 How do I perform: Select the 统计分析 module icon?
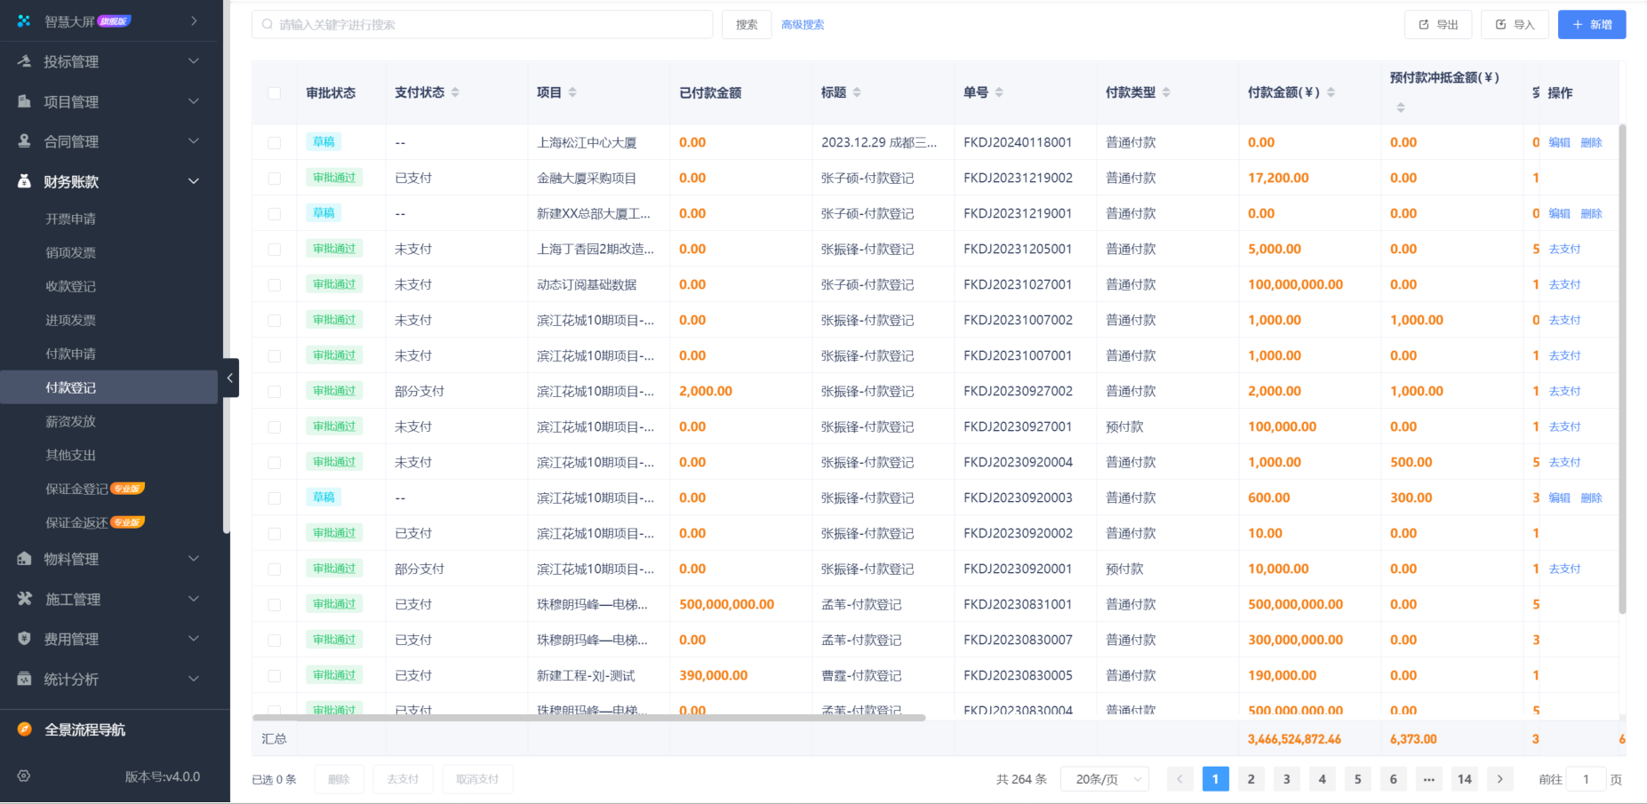tap(22, 678)
